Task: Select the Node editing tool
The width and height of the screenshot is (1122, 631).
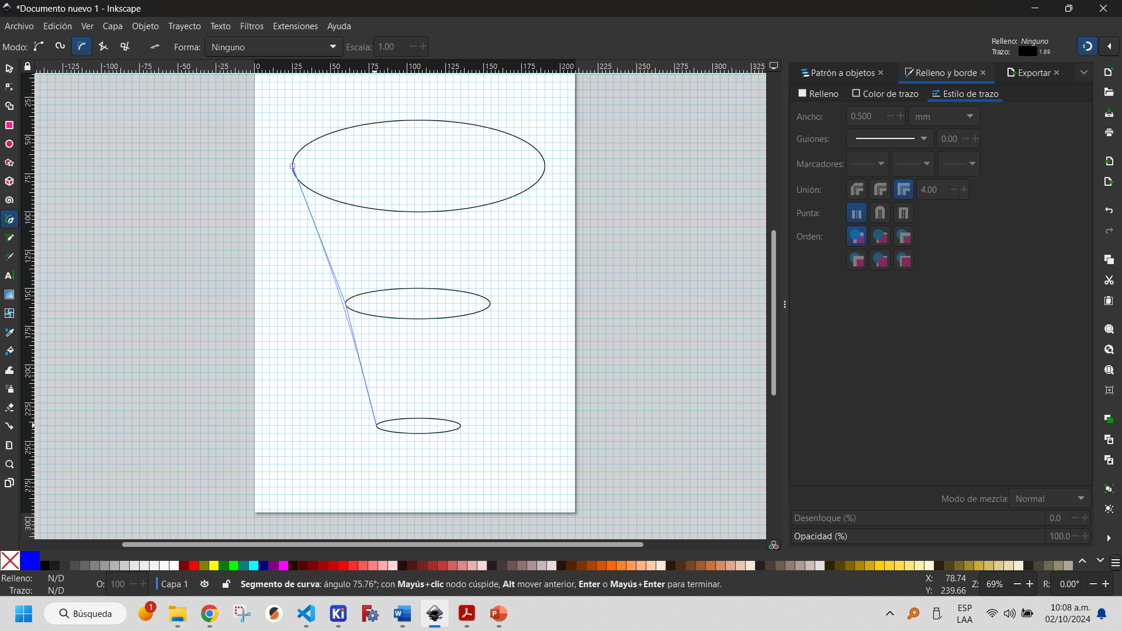Action: (x=9, y=88)
